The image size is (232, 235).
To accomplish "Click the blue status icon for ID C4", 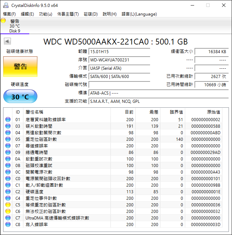I will click(x=8, y=198).
